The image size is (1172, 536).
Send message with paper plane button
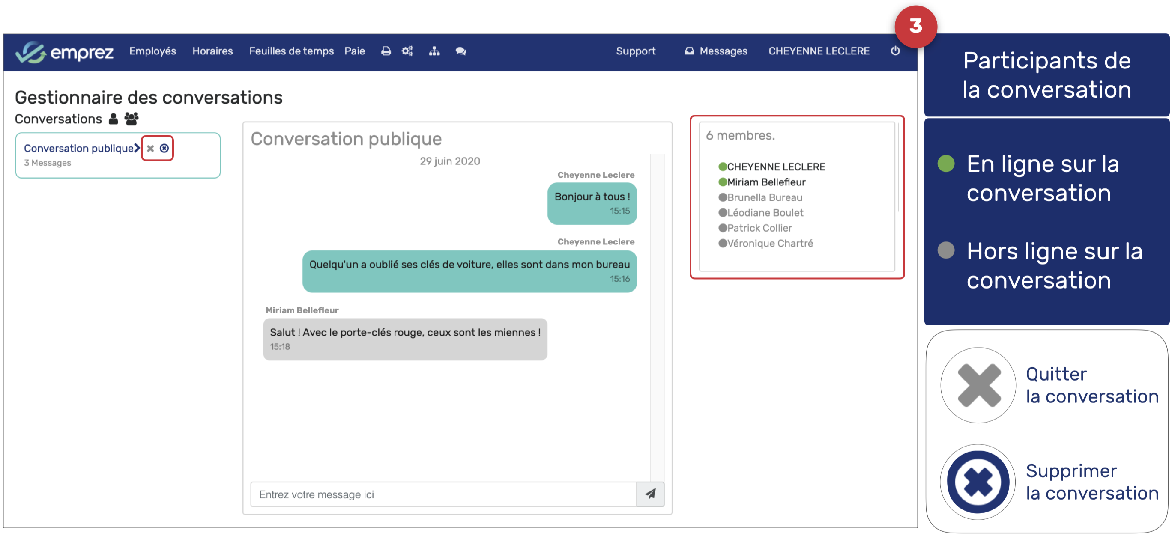[x=650, y=494]
